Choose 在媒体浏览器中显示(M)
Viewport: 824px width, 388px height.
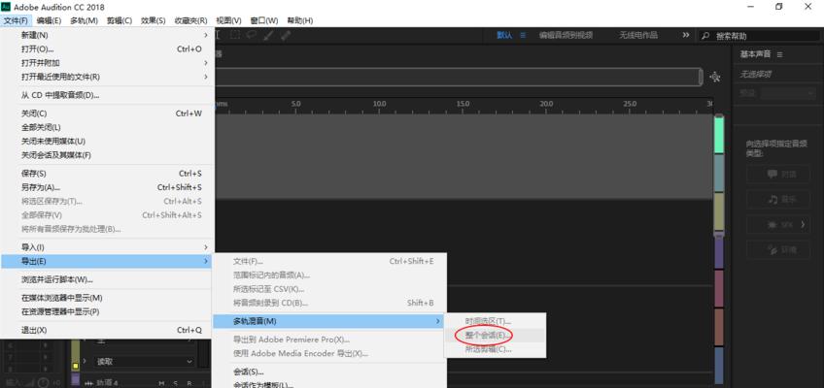click(x=106, y=298)
